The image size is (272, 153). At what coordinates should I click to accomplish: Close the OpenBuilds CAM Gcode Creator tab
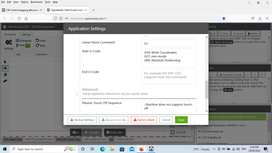(x=86, y=10)
